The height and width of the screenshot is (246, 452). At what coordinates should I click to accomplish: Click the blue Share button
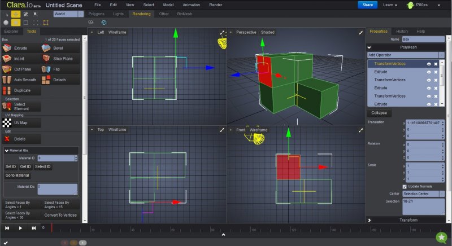[x=367, y=5]
